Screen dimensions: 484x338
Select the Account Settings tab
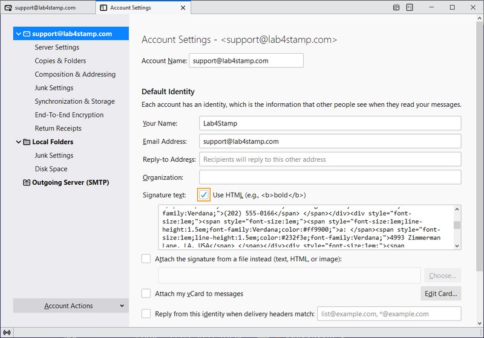pyautogui.click(x=143, y=8)
